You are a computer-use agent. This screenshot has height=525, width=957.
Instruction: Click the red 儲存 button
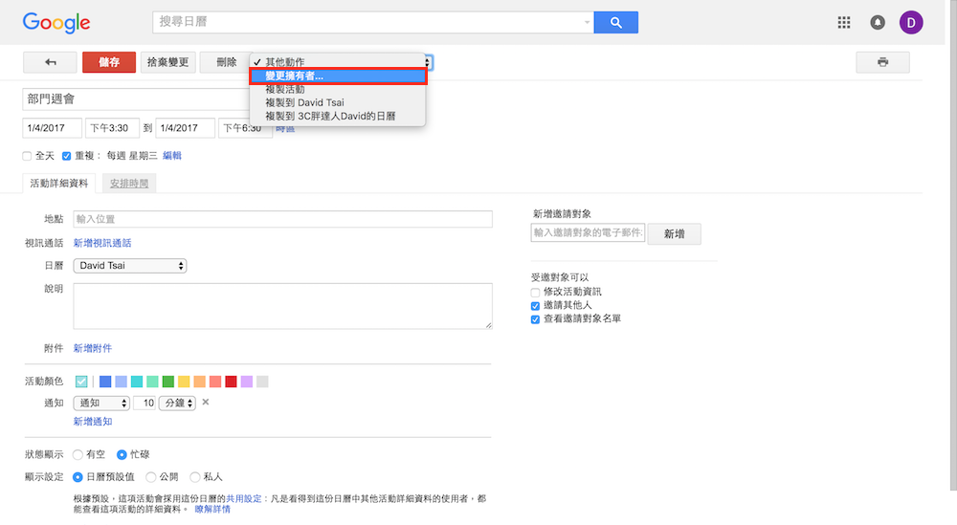coord(109,62)
